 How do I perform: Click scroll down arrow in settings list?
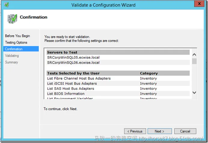point(194,92)
